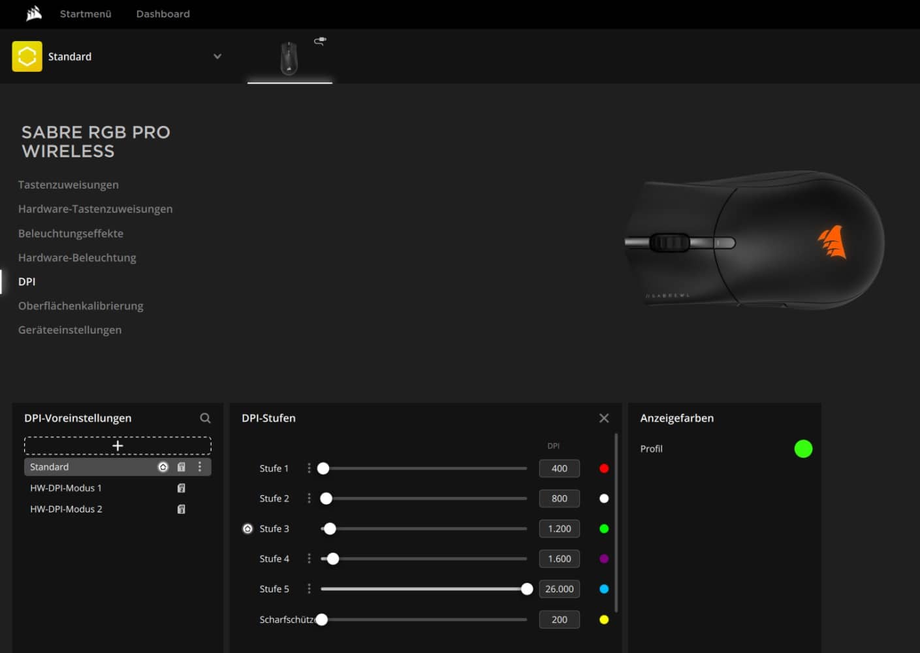This screenshot has height=653, width=920.
Task: Open the green Profil color swatch
Action: (803, 449)
